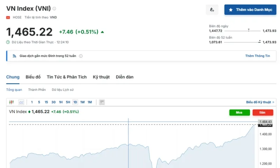Open 'Dữ liệu Lịch sử' sub-tab
280x168 pixels.
tap(63, 90)
